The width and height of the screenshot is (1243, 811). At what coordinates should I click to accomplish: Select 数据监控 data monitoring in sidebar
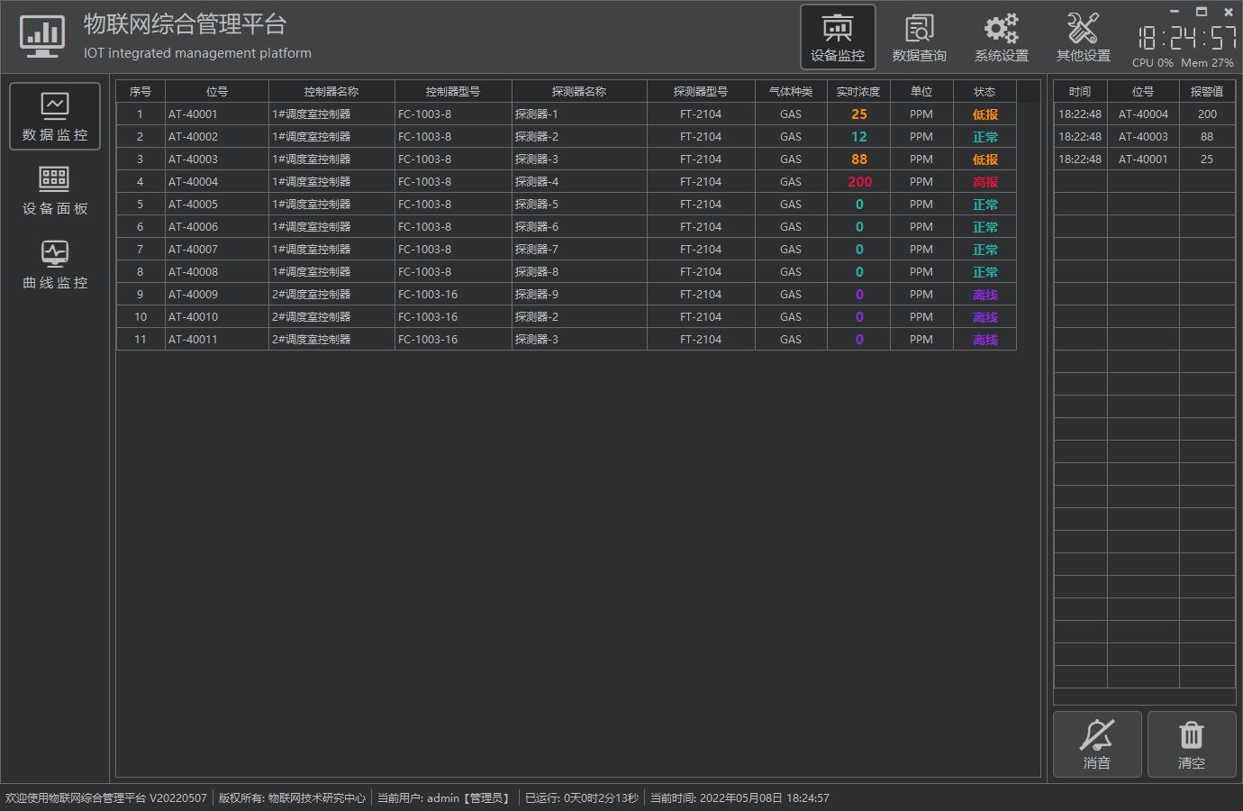[55, 116]
